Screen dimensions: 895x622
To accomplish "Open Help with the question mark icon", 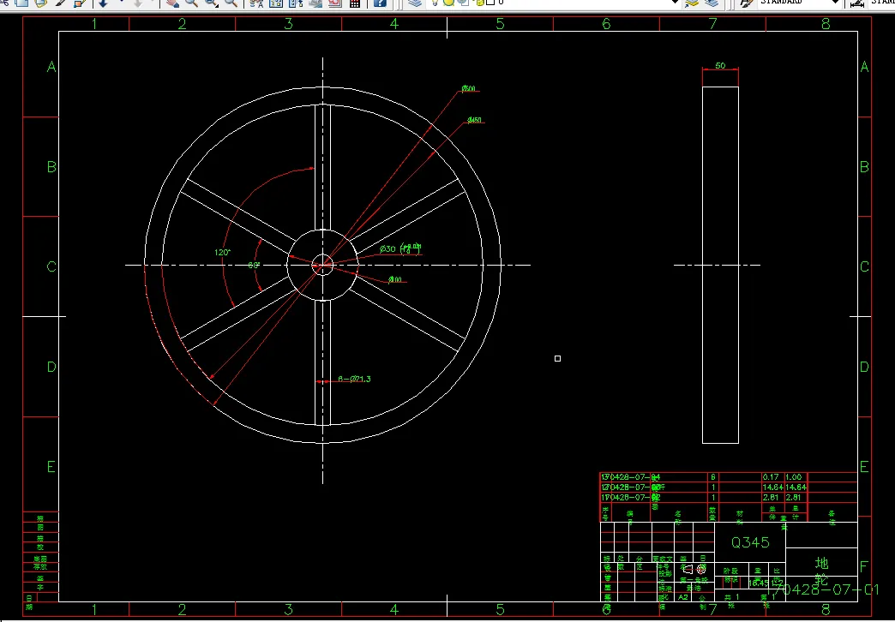I will (380, 3).
